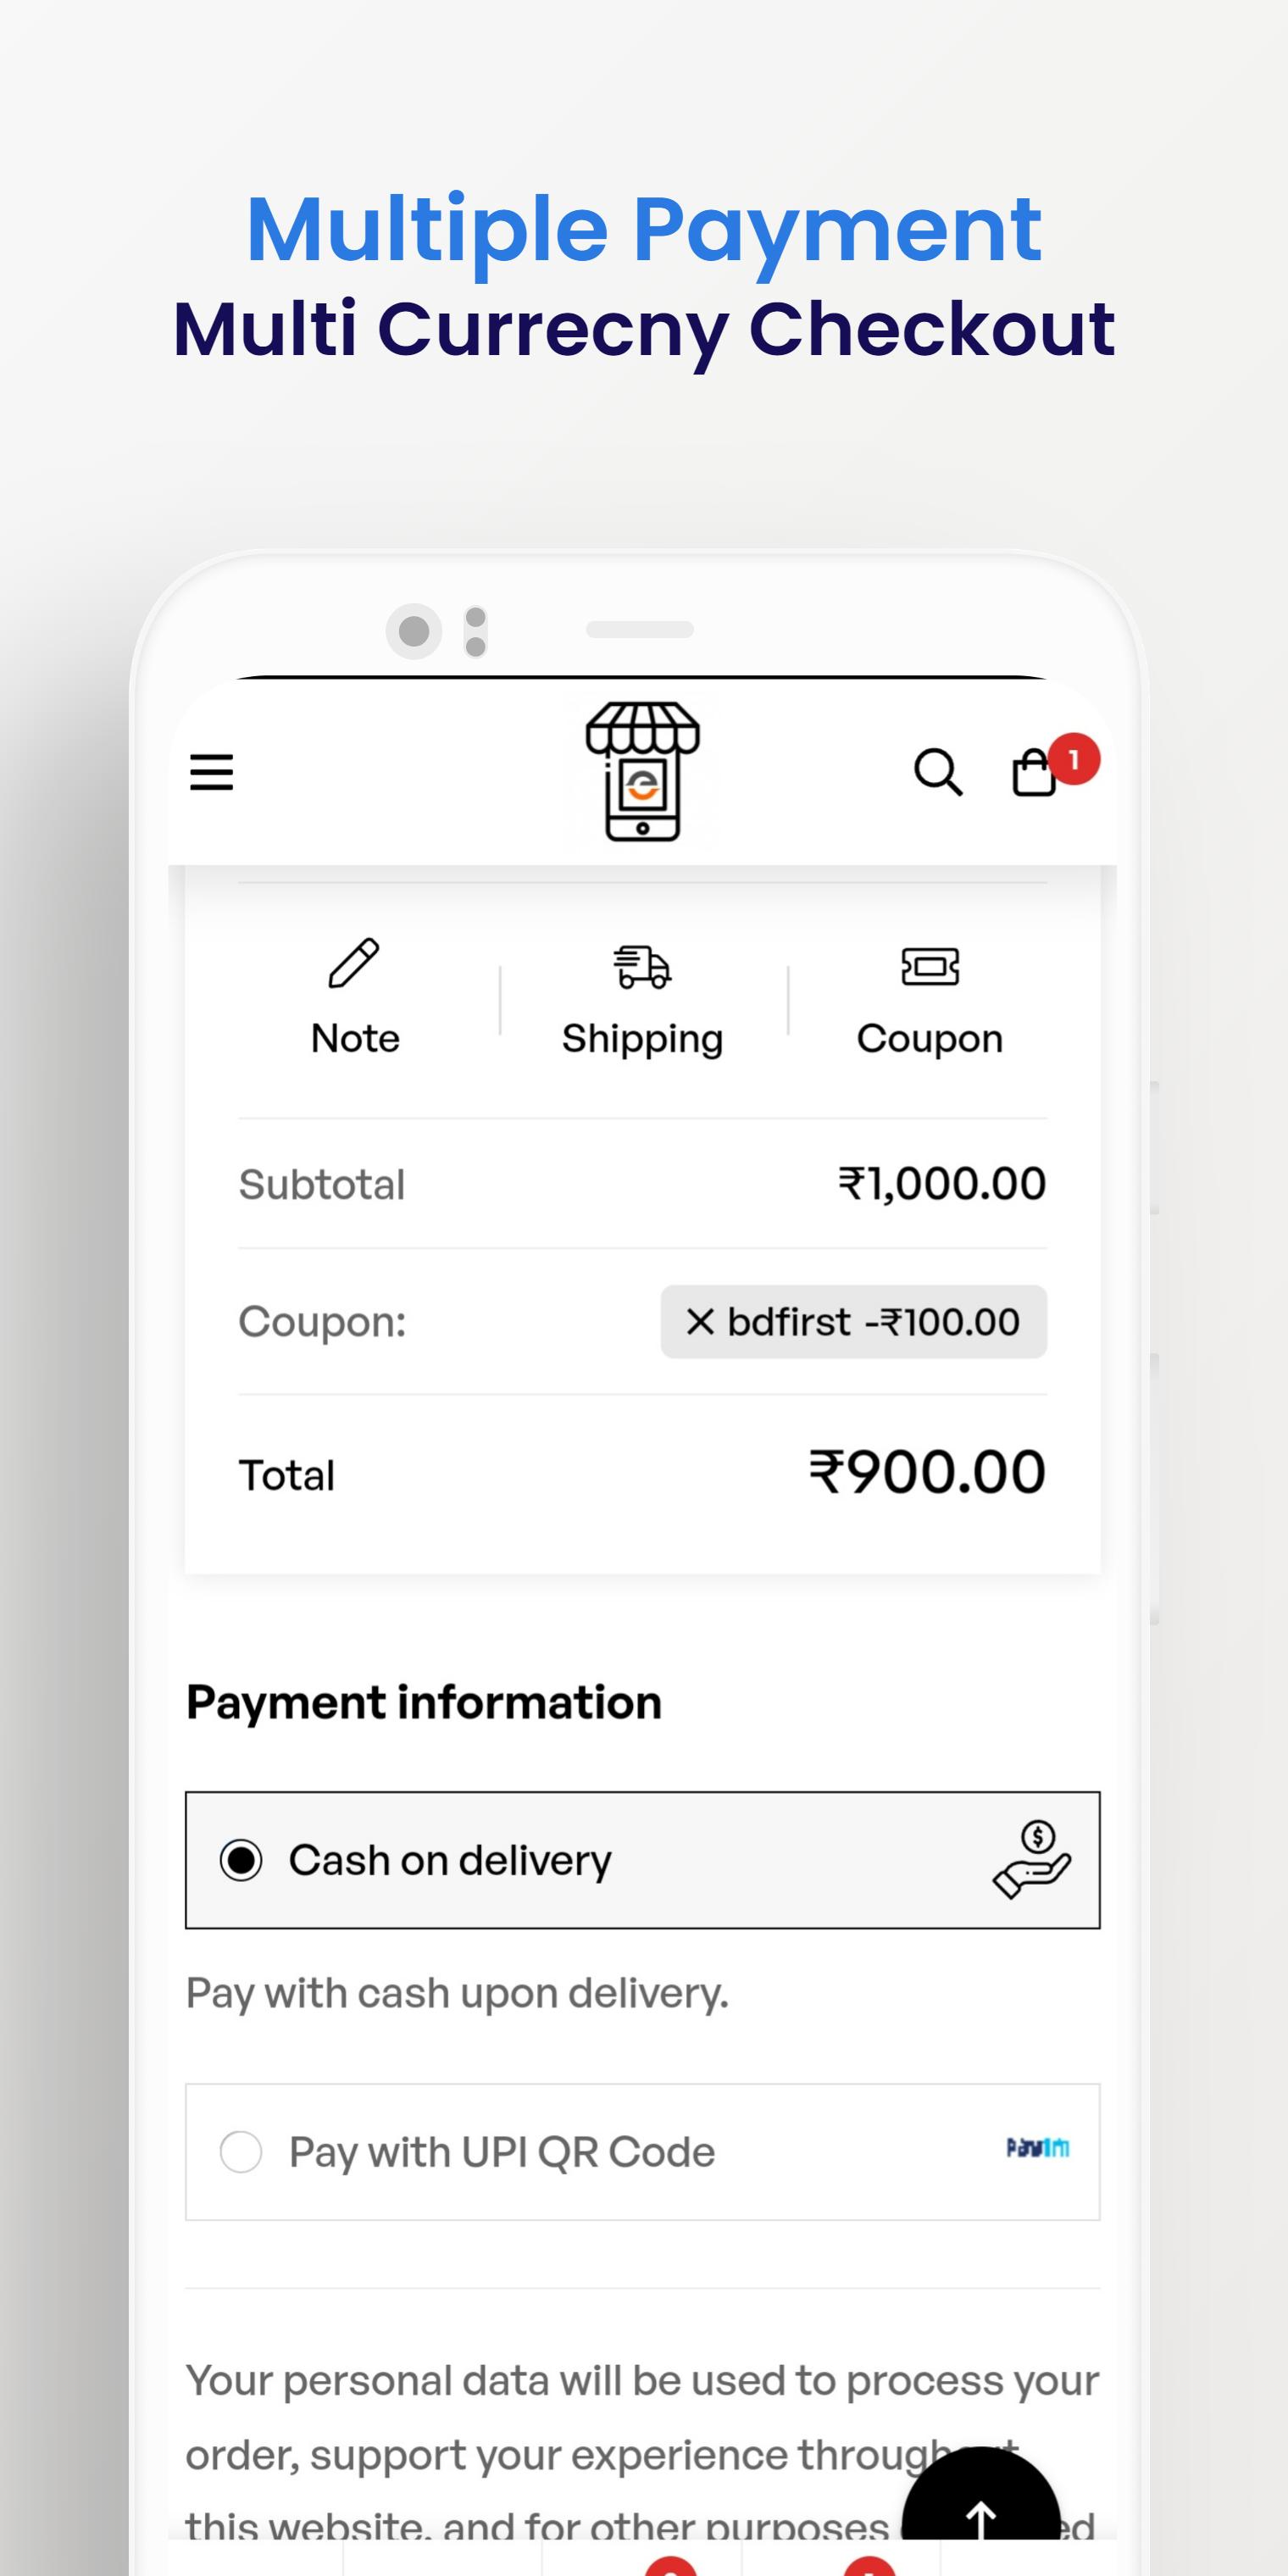The image size is (1288, 2576).
Task: Tap the cash-in-hand payment icon
Action: [x=1032, y=1860]
